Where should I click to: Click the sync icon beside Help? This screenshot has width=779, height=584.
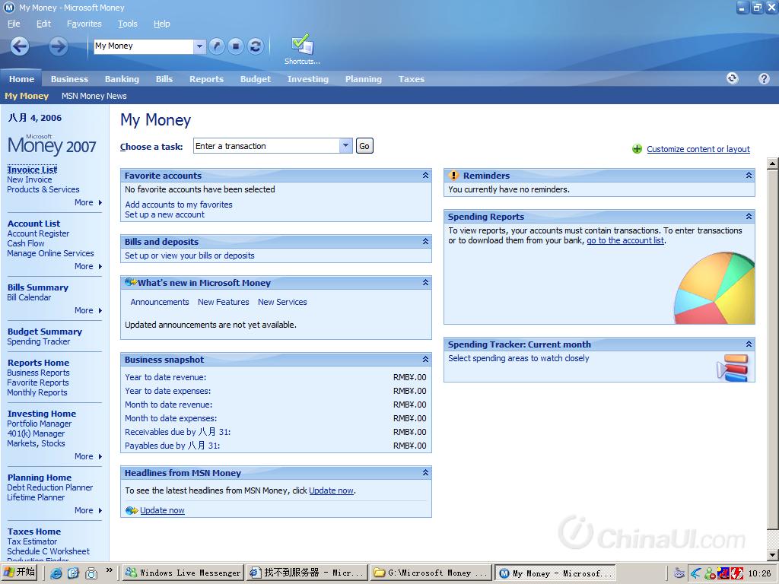tap(732, 78)
